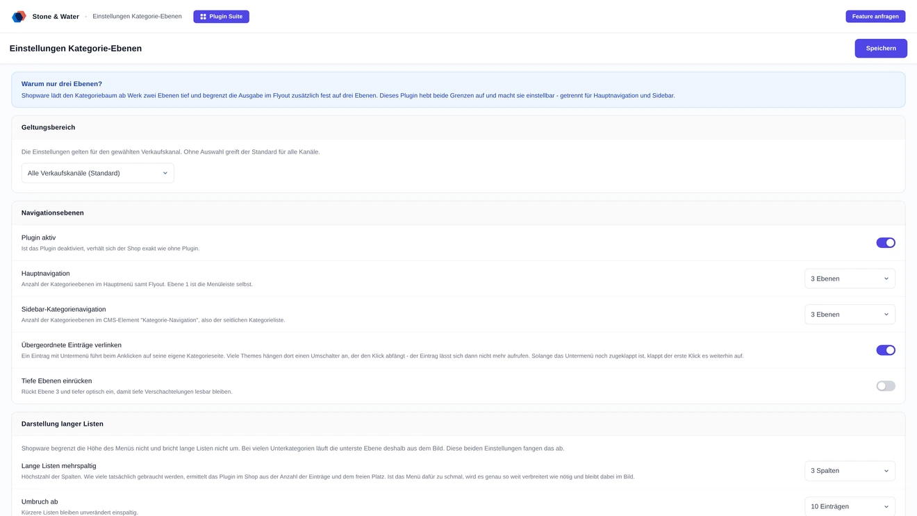Open the Lange Listen mehrspaltig 3 Spalten dropdown
This screenshot has height=516, width=917.
(850, 471)
